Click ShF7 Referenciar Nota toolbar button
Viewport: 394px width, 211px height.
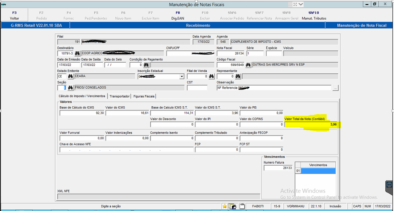tap(259, 15)
